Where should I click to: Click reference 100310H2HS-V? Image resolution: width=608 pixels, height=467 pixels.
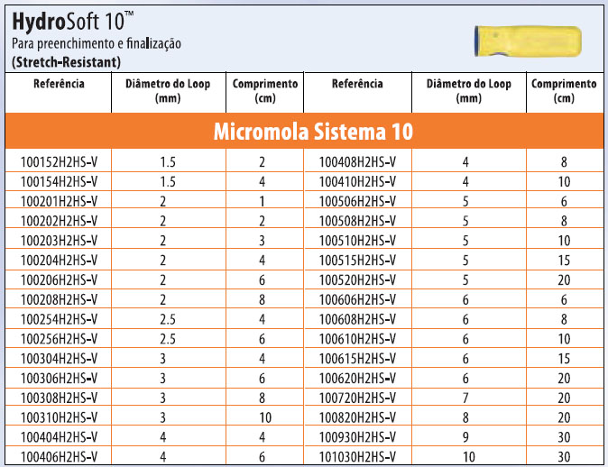point(59,417)
